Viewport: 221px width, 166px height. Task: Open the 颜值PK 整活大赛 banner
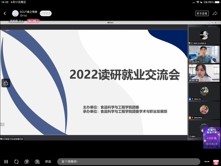click(x=212, y=138)
